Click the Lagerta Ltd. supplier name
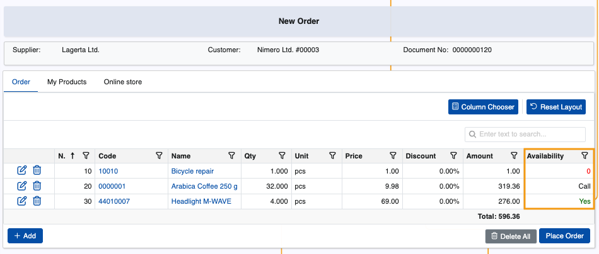 pos(81,50)
